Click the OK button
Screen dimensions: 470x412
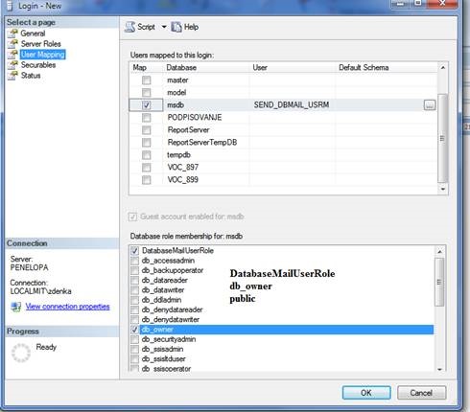coord(366,393)
